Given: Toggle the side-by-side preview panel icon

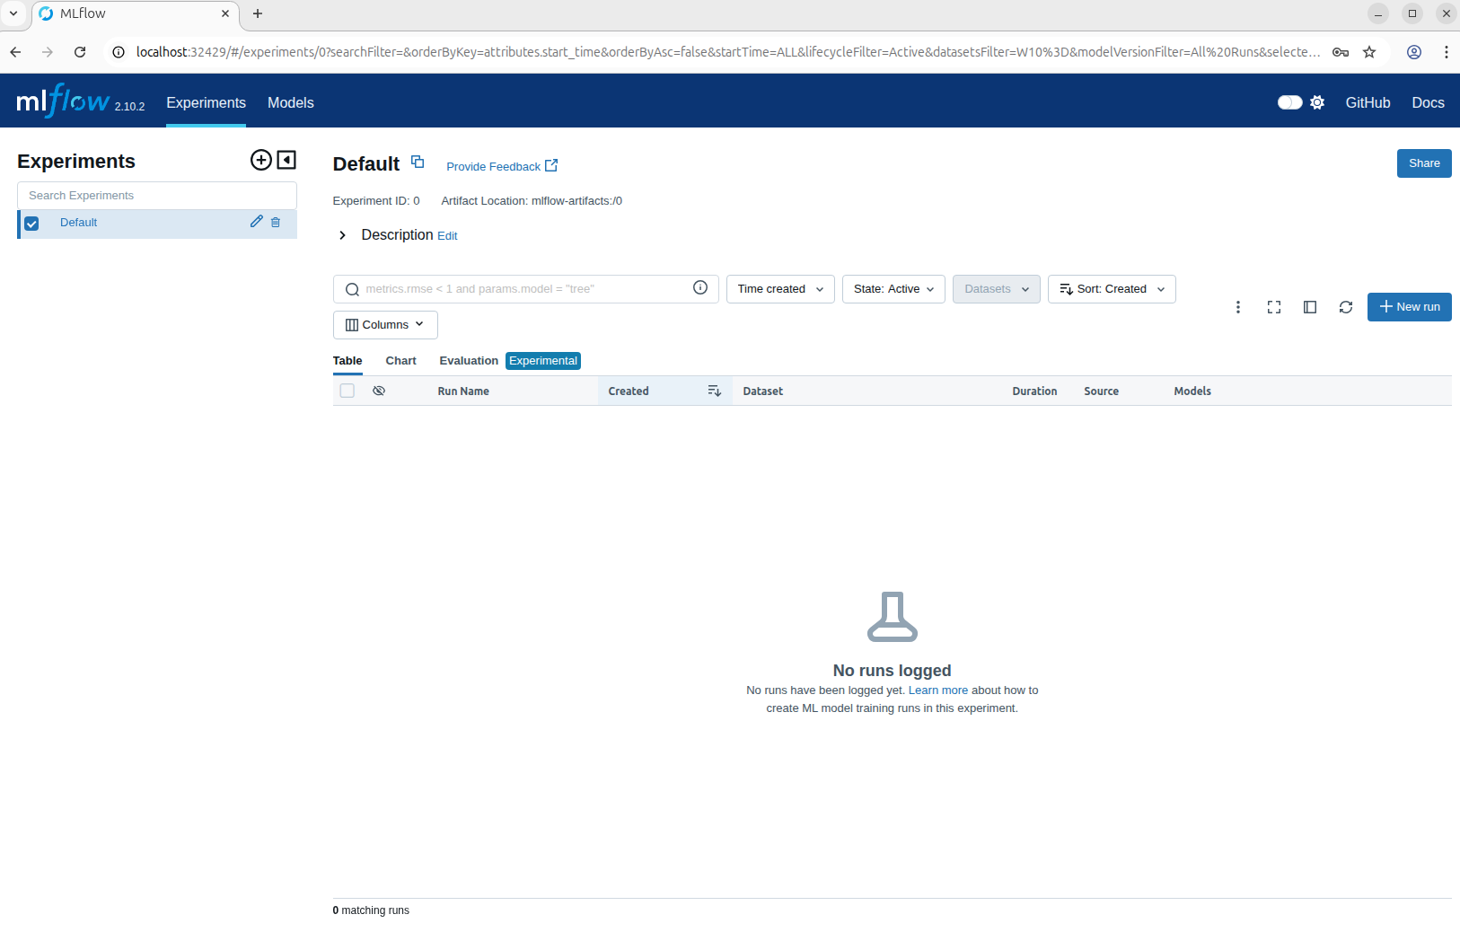Looking at the screenshot, I should coord(1310,307).
